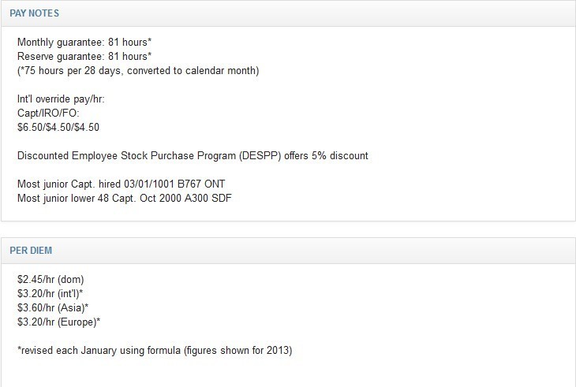Click the Most junior Capt. hired B767 ONT line
This screenshot has height=387, width=576.
click(122, 184)
